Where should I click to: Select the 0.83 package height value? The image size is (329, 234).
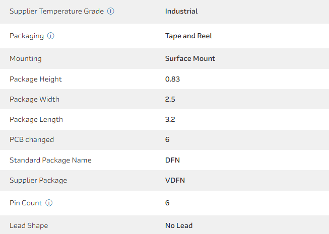172,79
